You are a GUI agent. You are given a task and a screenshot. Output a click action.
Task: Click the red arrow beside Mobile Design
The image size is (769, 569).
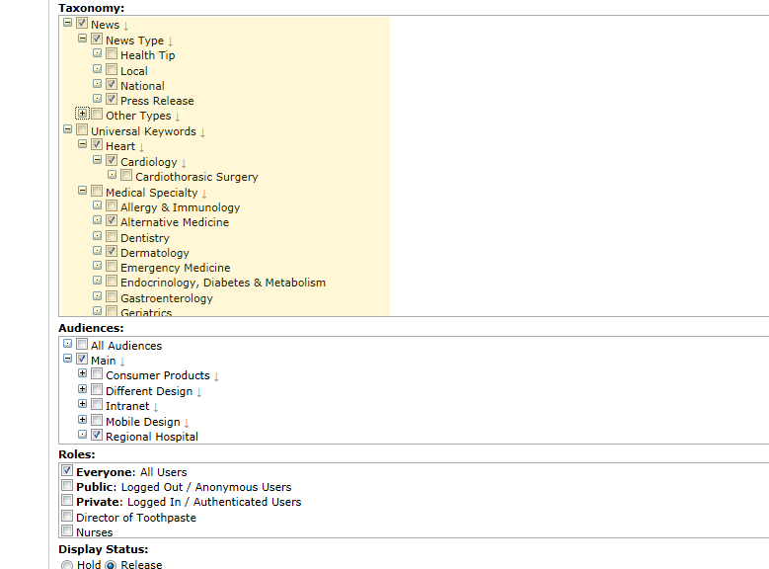pyautogui.click(x=187, y=422)
